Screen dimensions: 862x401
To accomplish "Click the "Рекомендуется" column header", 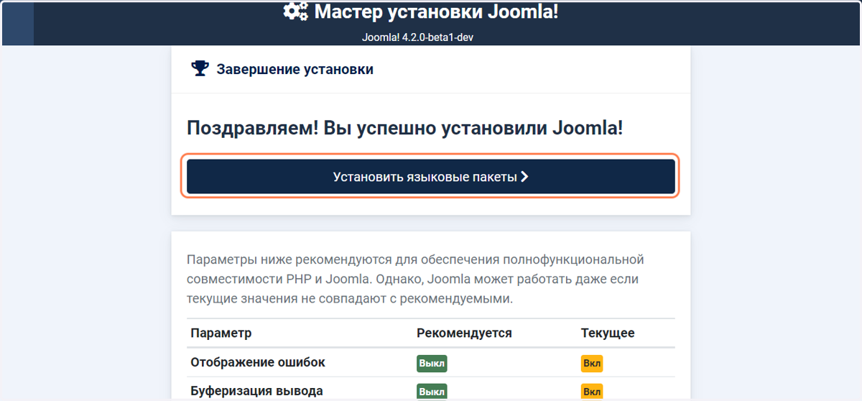I will coord(464,333).
